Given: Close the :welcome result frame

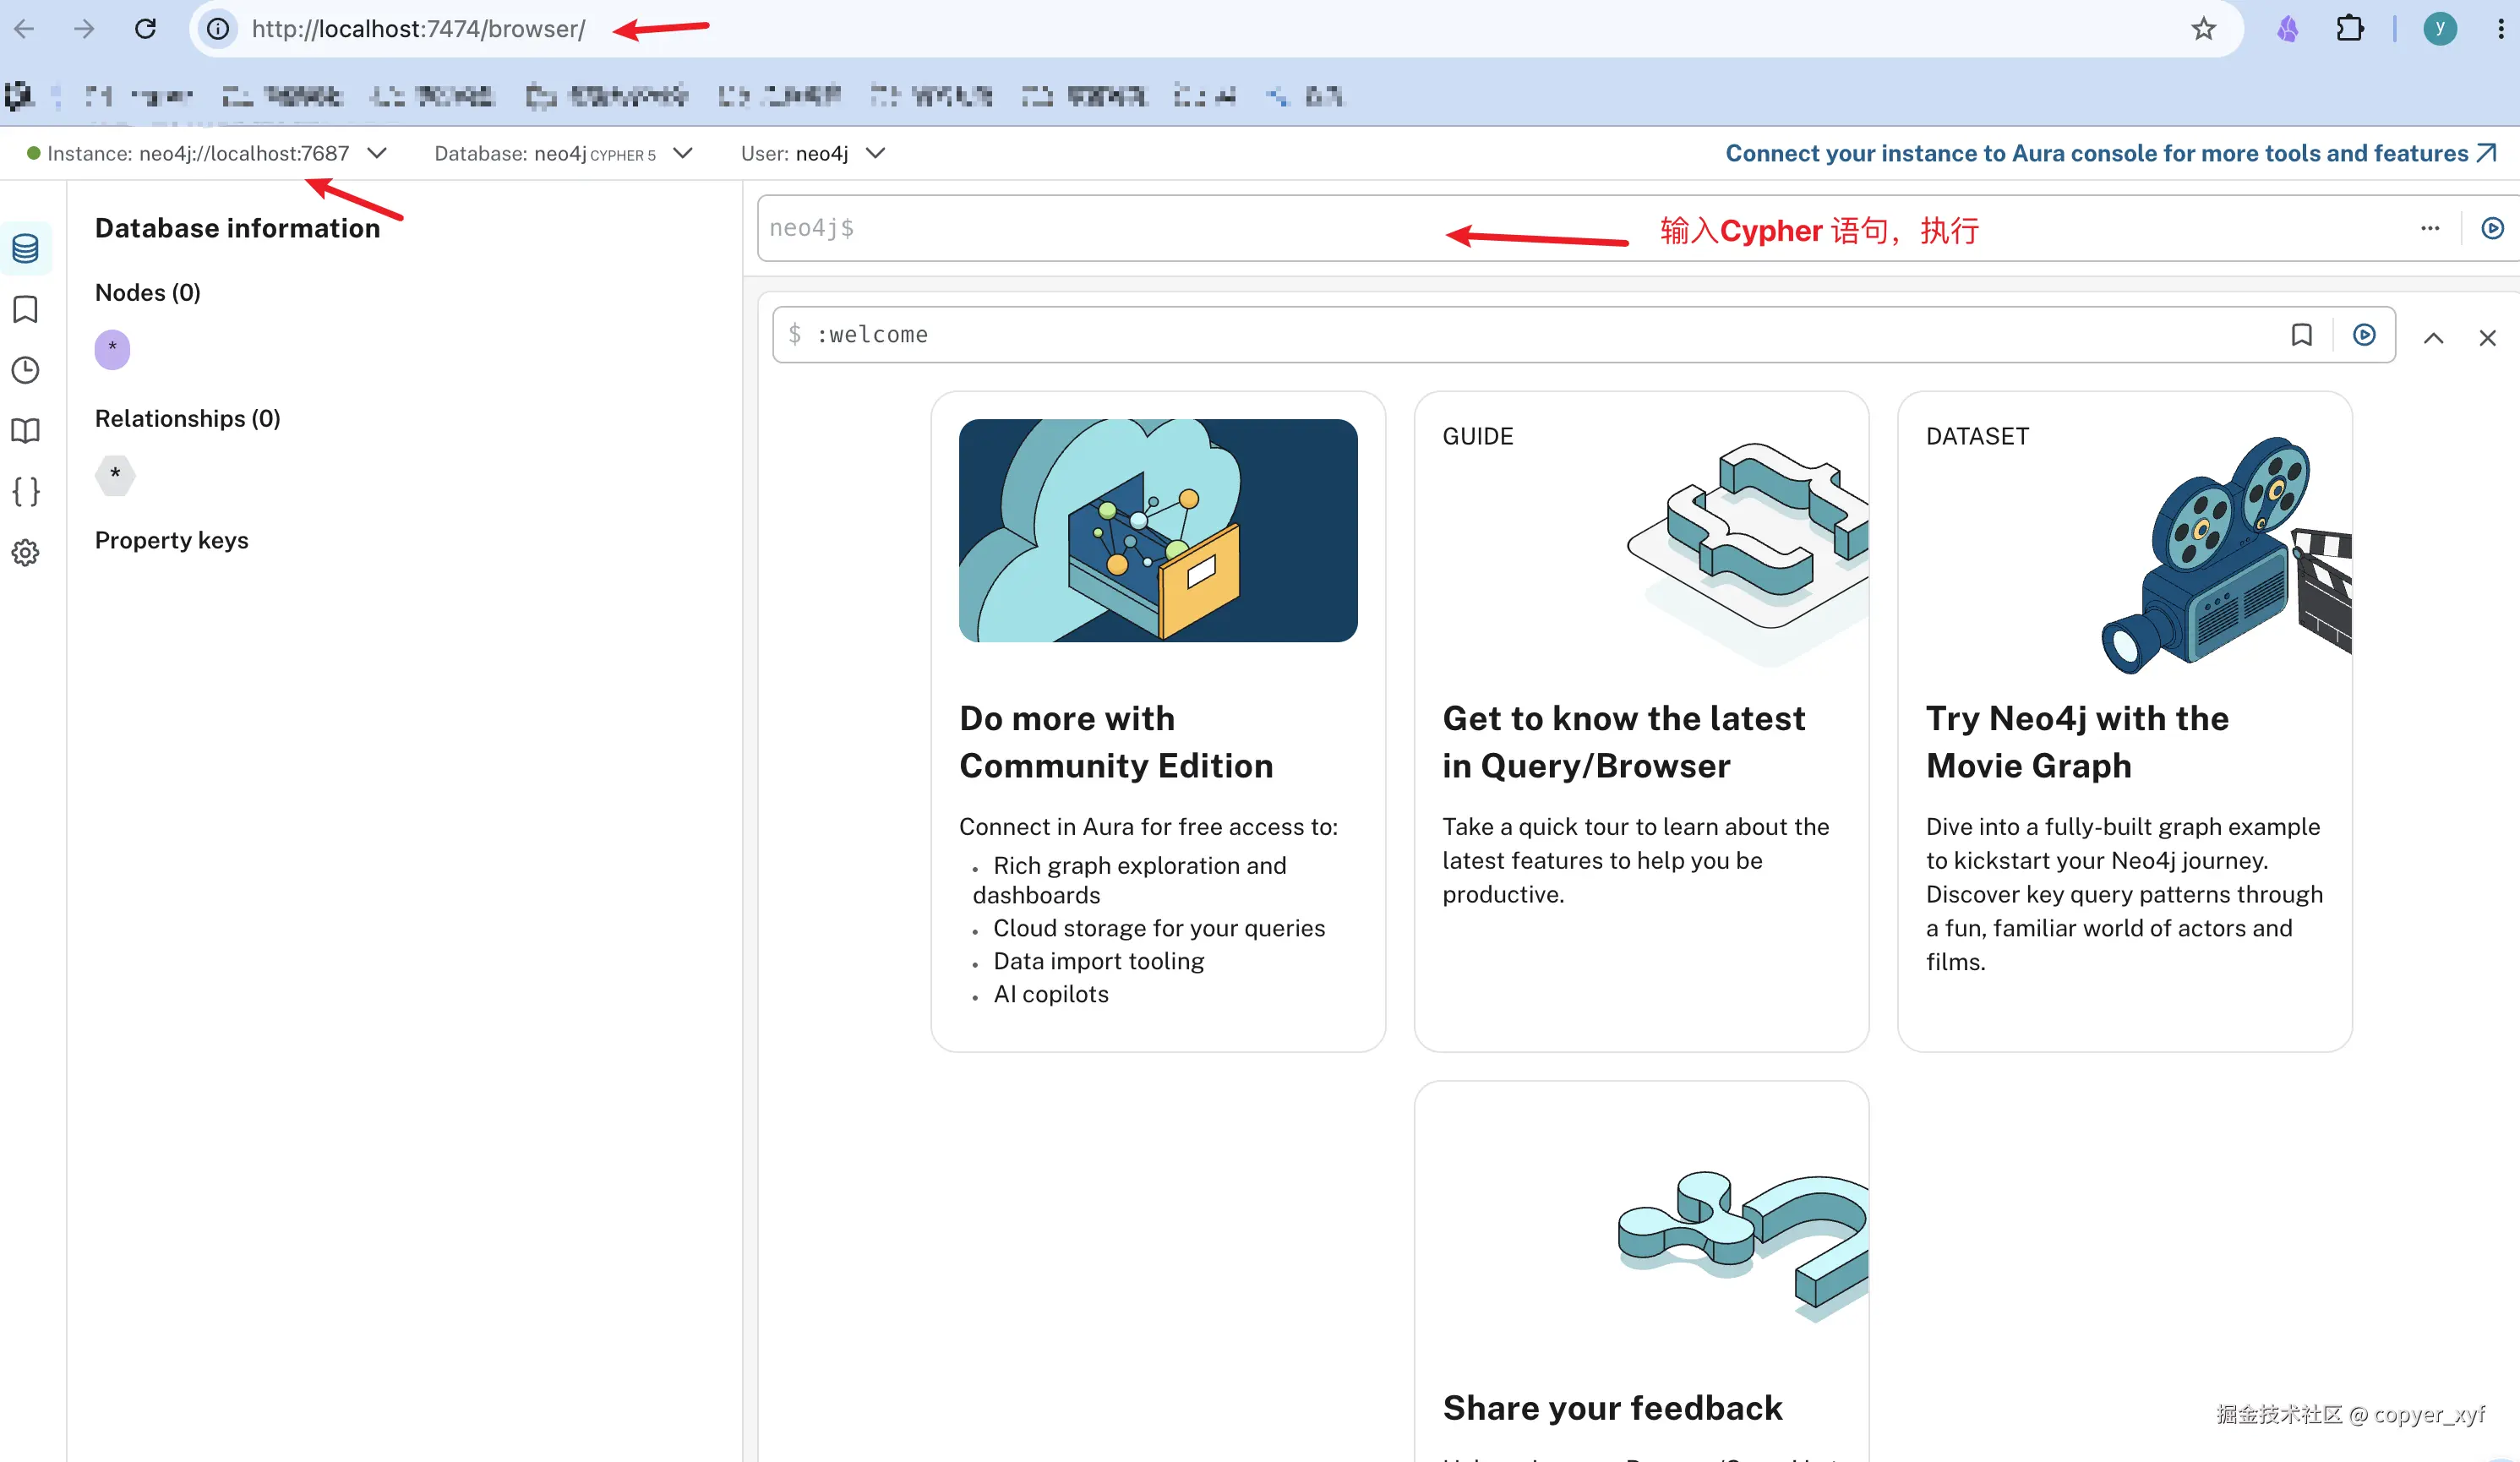Looking at the screenshot, I should 2488,338.
